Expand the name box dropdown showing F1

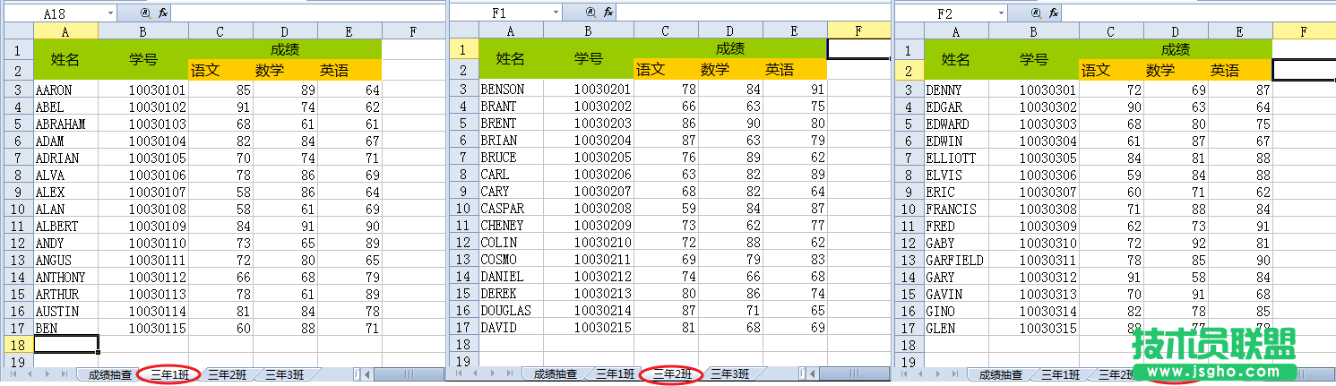(556, 13)
